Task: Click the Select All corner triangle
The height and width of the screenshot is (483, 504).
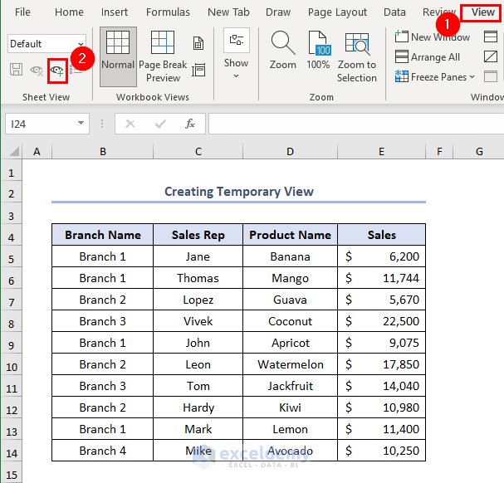Action: (x=14, y=151)
